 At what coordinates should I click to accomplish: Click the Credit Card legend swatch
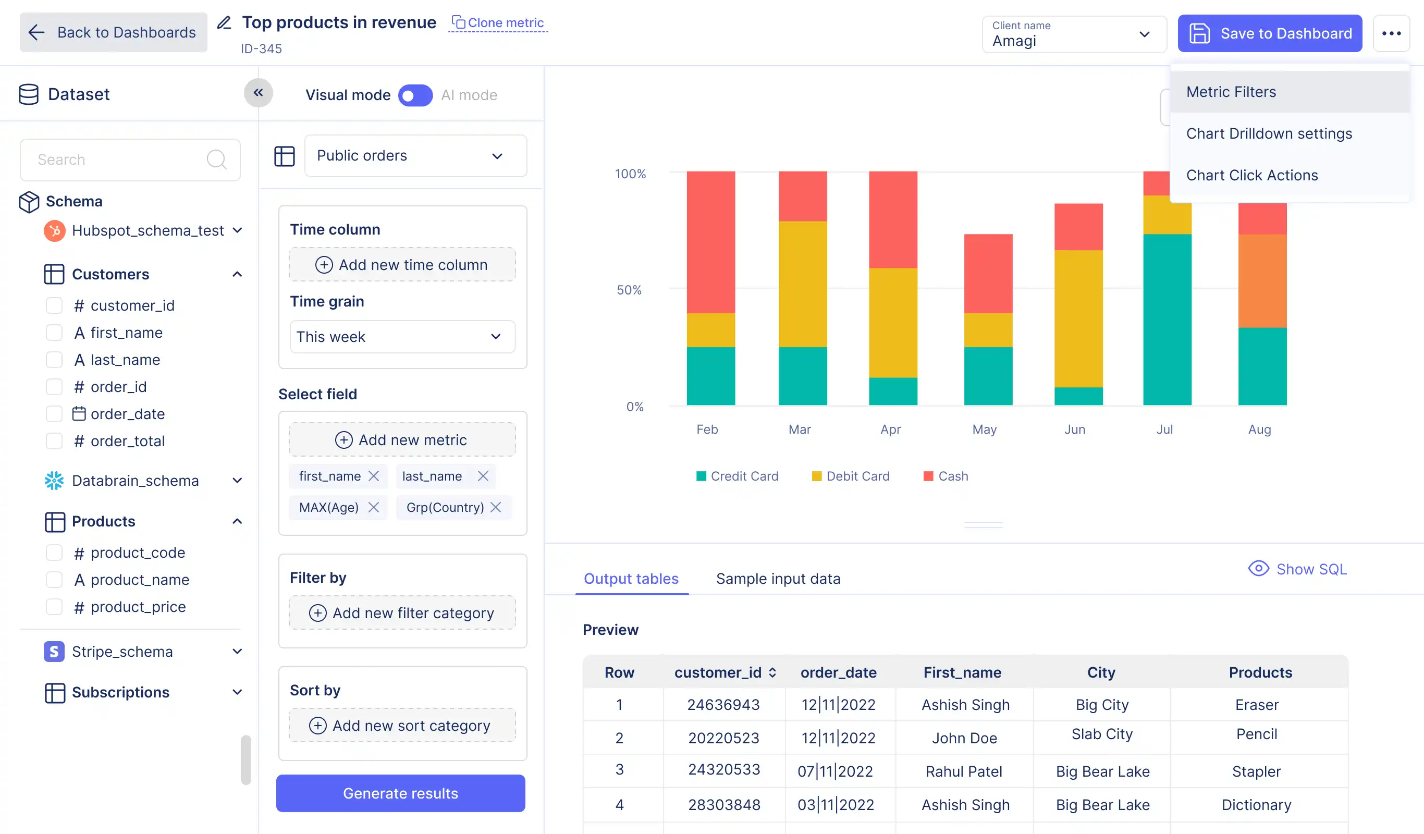pyautogui.click(x=701, y=476)
